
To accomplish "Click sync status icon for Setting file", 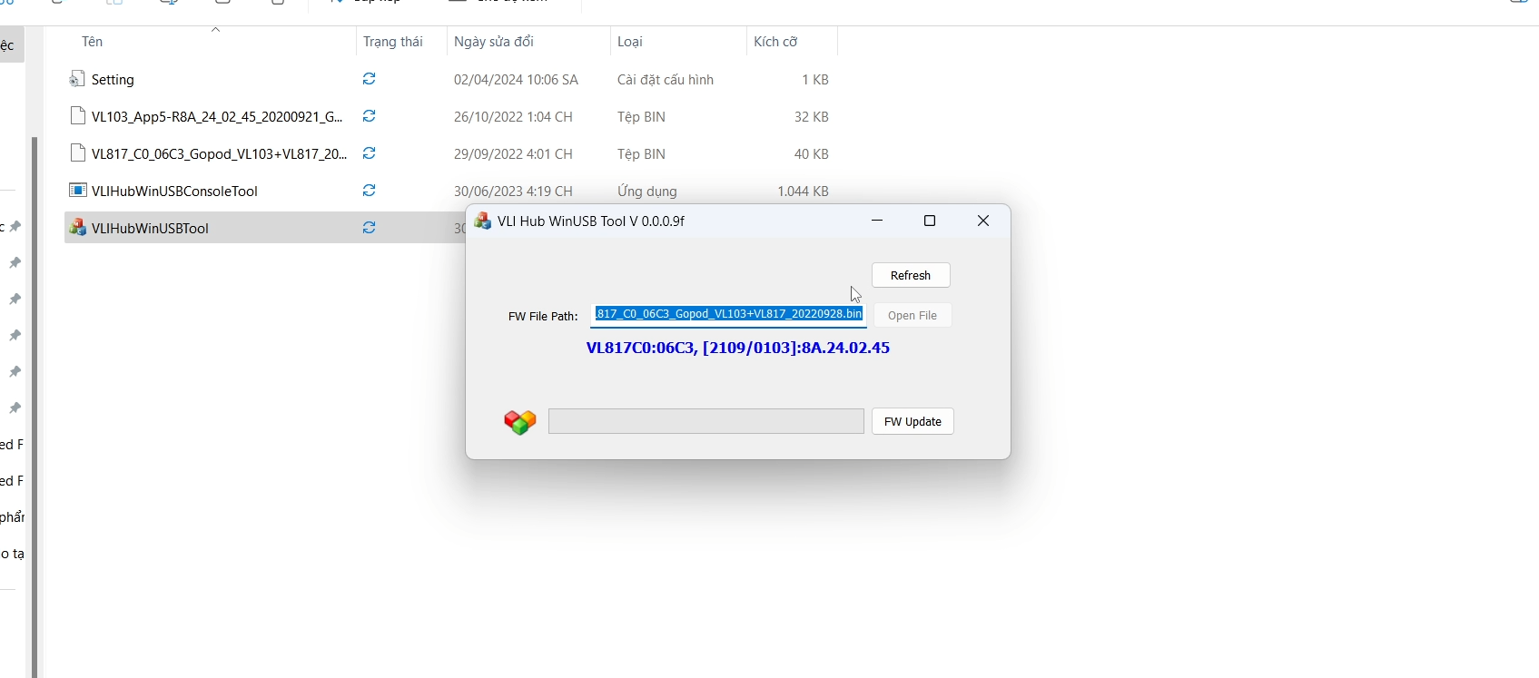I will [x=370, y=79].
